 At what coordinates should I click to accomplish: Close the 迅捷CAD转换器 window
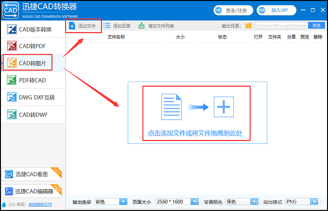[x=323, y=10]
